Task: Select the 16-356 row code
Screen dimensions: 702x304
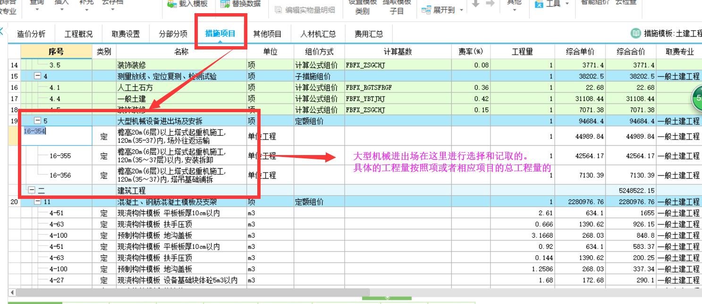Action: point(60,175)
